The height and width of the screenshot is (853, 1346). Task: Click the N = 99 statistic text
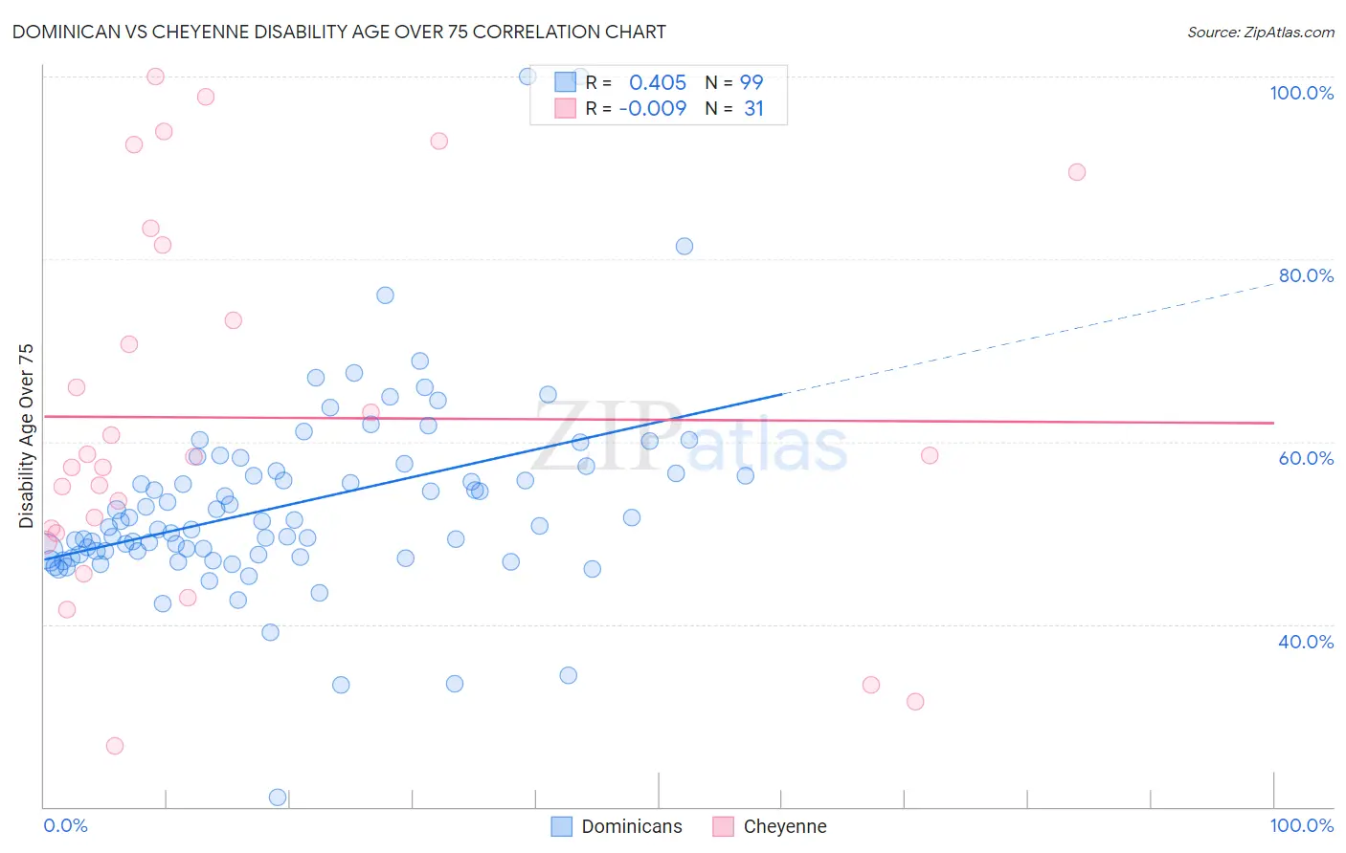734,82
